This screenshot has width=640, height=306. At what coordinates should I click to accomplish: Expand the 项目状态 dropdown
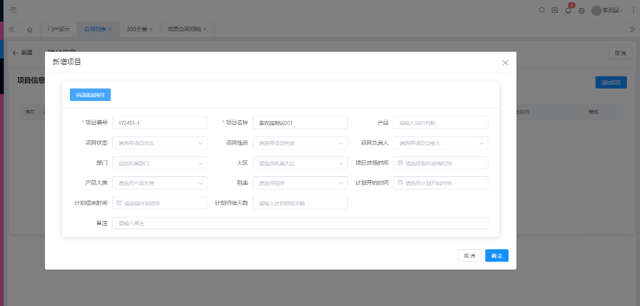coord(160,143)
